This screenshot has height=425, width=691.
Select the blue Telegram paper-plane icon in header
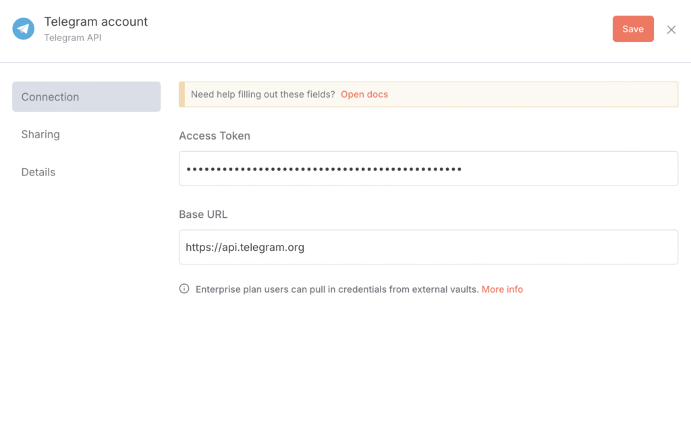[23, 29]
